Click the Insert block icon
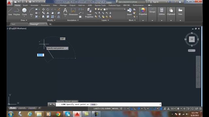 [x=129, y=12]
